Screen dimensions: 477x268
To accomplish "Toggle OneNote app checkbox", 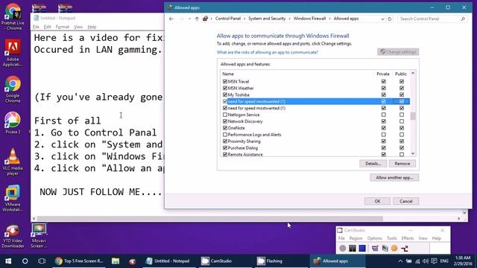I will tap(225, 128).
